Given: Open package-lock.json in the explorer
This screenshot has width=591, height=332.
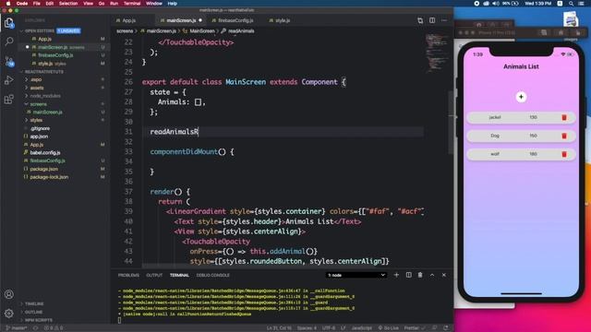Looking at the screenshot, I should click(x=49, y=177).
